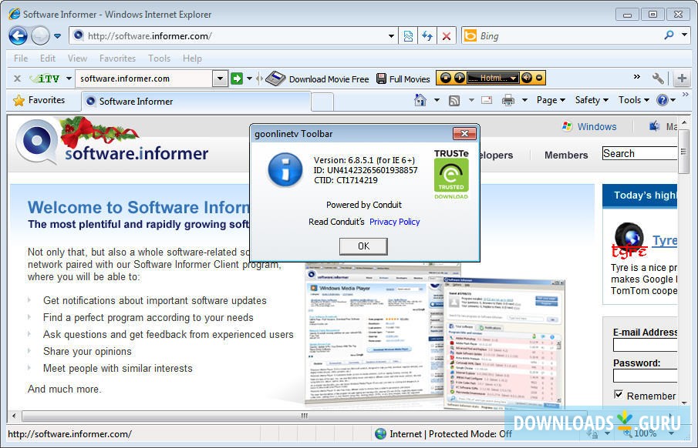This screenshot has height=448, width=698.
Task: Click the Home icon in command bar
Action: tap(420, 100)
